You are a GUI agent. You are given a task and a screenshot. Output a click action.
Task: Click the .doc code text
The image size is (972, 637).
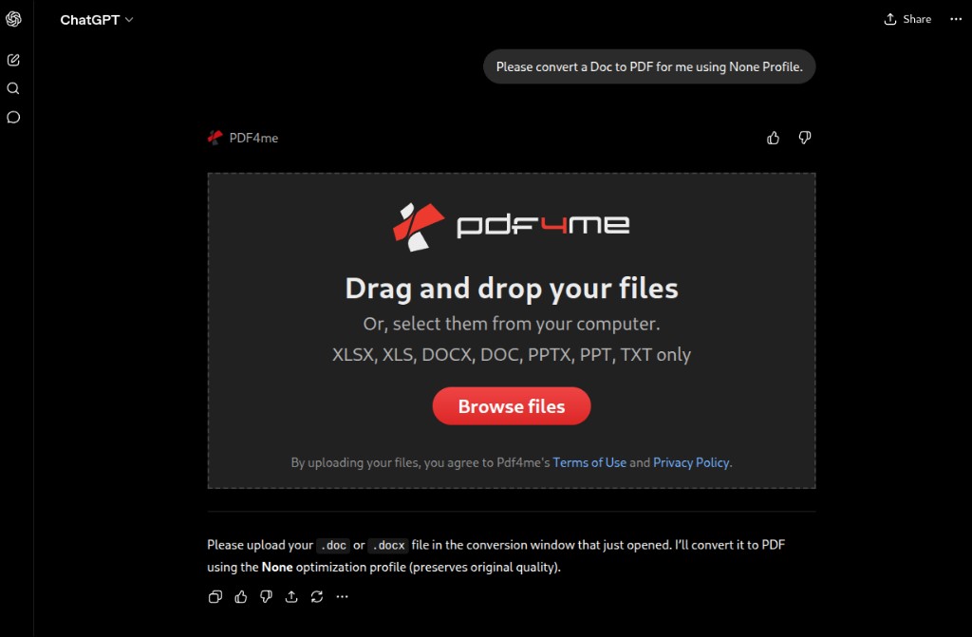pos(333,546)
